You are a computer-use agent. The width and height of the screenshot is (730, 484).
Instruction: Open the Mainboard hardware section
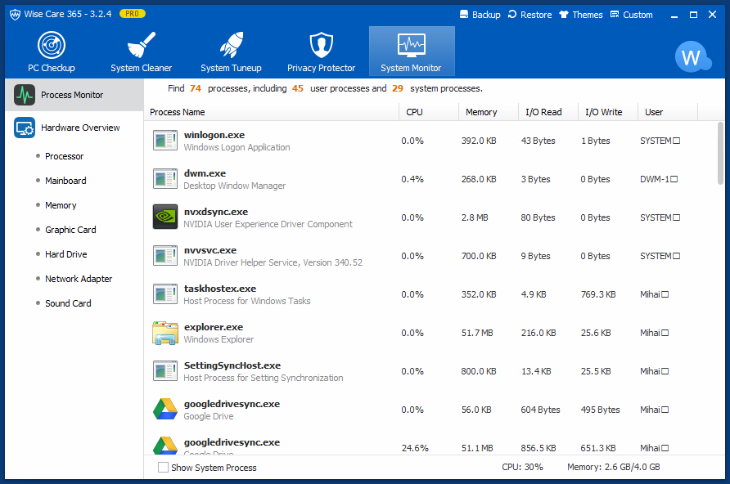pyautogui.click(x=65, y=181)
